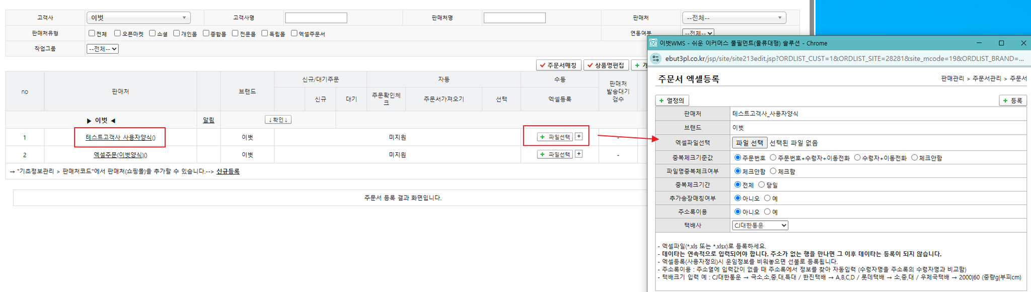Click the plus icon next to 파일선택 in row 2

coord(579,154)
